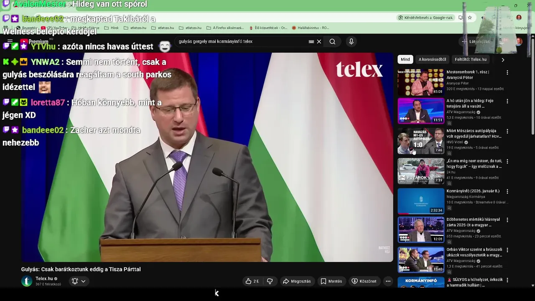535x301 pixels.
Task: Open options menu for 'Mesteremberek 1. rész'
Action: [x=507, y=73]
